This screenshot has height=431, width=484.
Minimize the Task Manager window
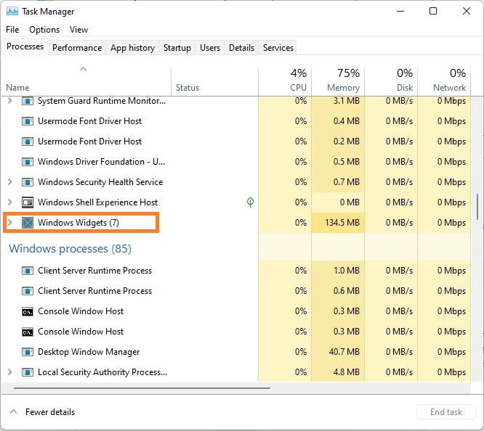tap(400, 11)
